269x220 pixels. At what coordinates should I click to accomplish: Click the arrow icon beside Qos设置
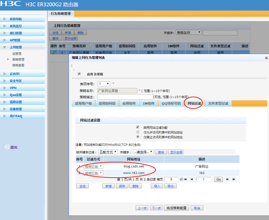pos(5,95)
